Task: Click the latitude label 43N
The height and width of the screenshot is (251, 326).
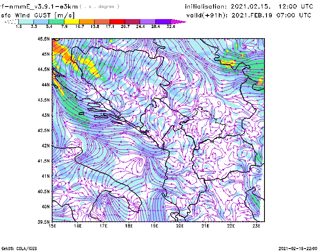Action: point(46,115)
